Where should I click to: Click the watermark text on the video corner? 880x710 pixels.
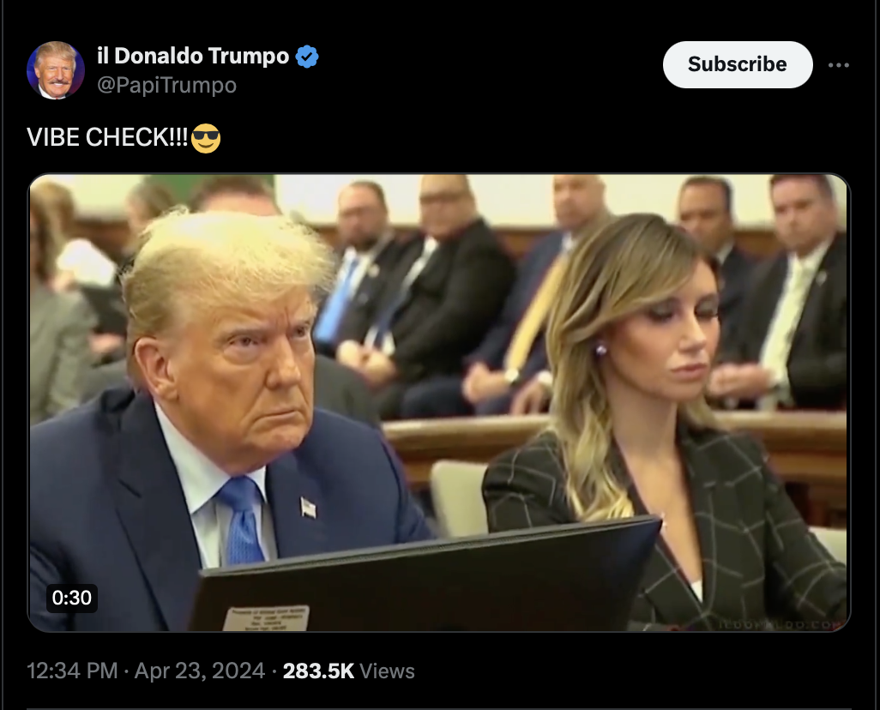point(781,624)
